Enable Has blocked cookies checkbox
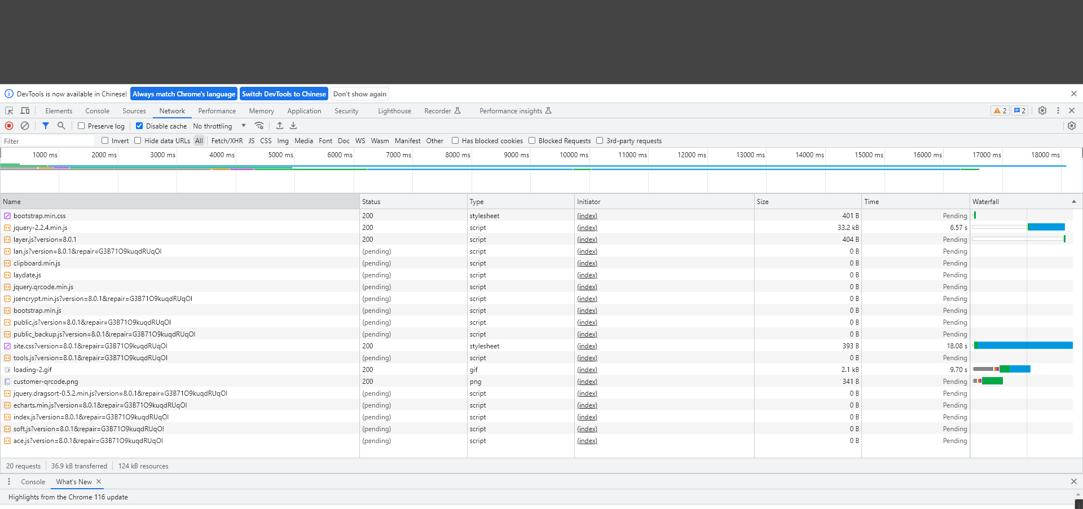Screen dimensions: 1083x509 pyautogui.click(x=455, y=140)
